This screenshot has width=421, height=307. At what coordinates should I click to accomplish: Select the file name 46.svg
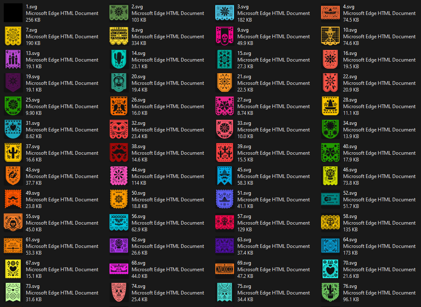(x=350, y=170)
